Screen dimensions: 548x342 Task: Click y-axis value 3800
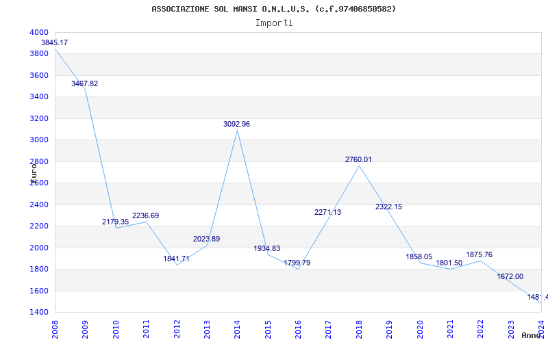[x=39, y=54]
